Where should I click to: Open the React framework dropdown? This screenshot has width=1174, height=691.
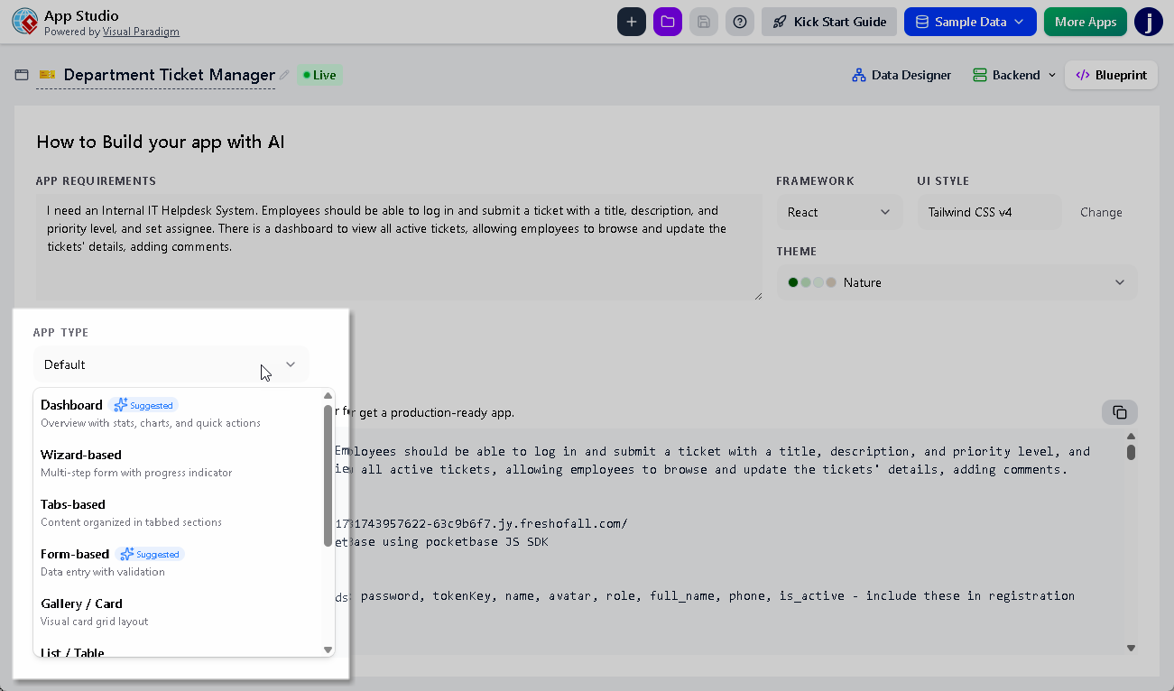coord(839,212)
